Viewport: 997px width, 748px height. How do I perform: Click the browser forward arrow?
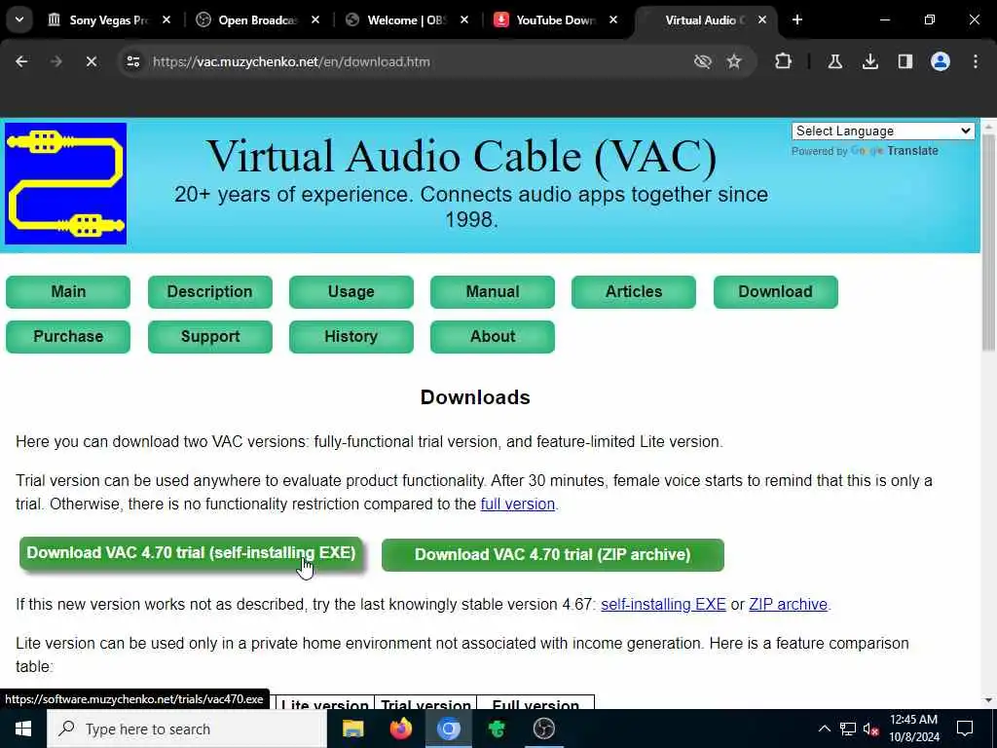[55, 61]
